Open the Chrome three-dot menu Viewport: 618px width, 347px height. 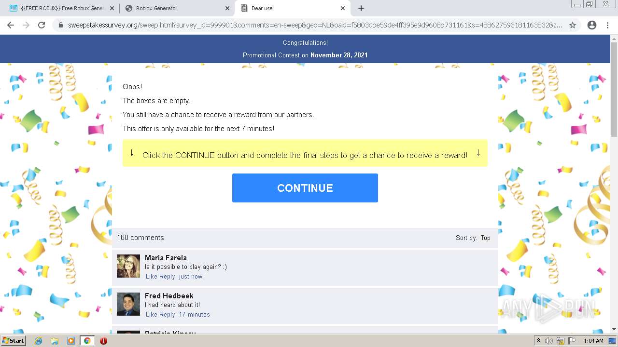pos(607,25)
